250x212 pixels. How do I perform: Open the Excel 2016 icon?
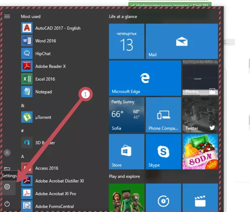click(x=27, y=79)
